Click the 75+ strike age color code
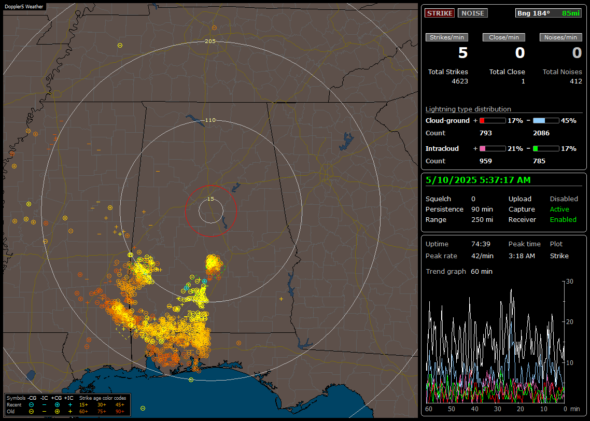 [102, 412]
